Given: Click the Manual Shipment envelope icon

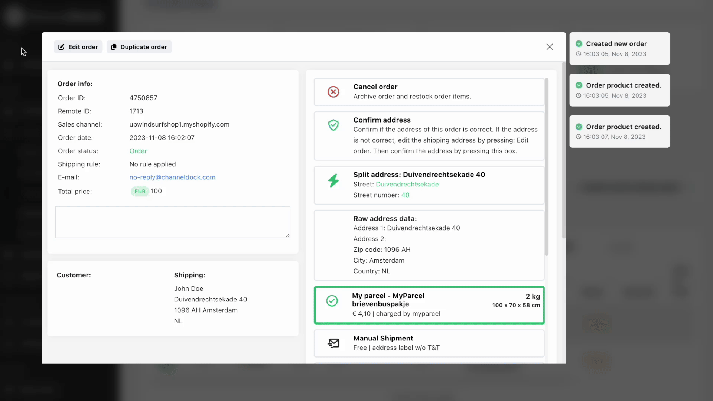Looking at the screenshot, I should point(333,343).
